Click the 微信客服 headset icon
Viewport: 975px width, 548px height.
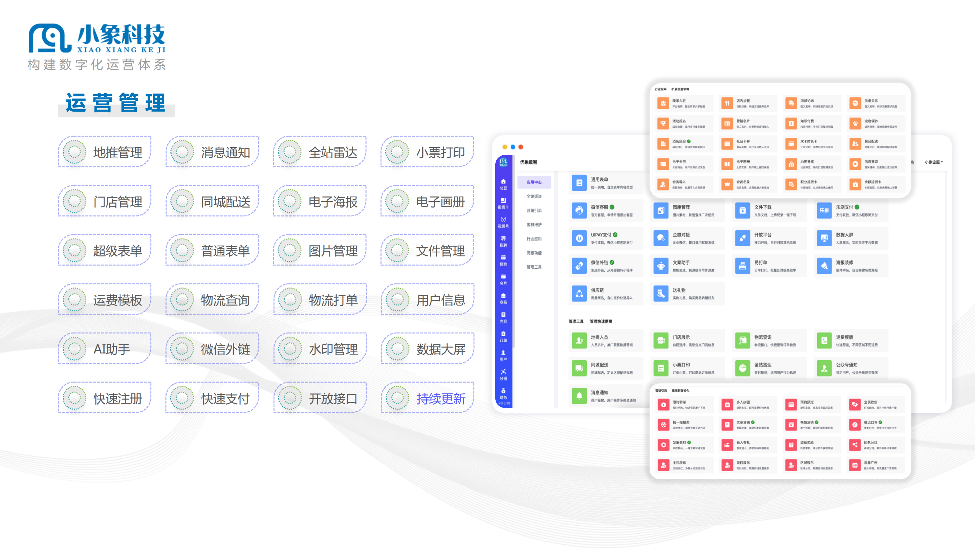click(x=579, y=211)
